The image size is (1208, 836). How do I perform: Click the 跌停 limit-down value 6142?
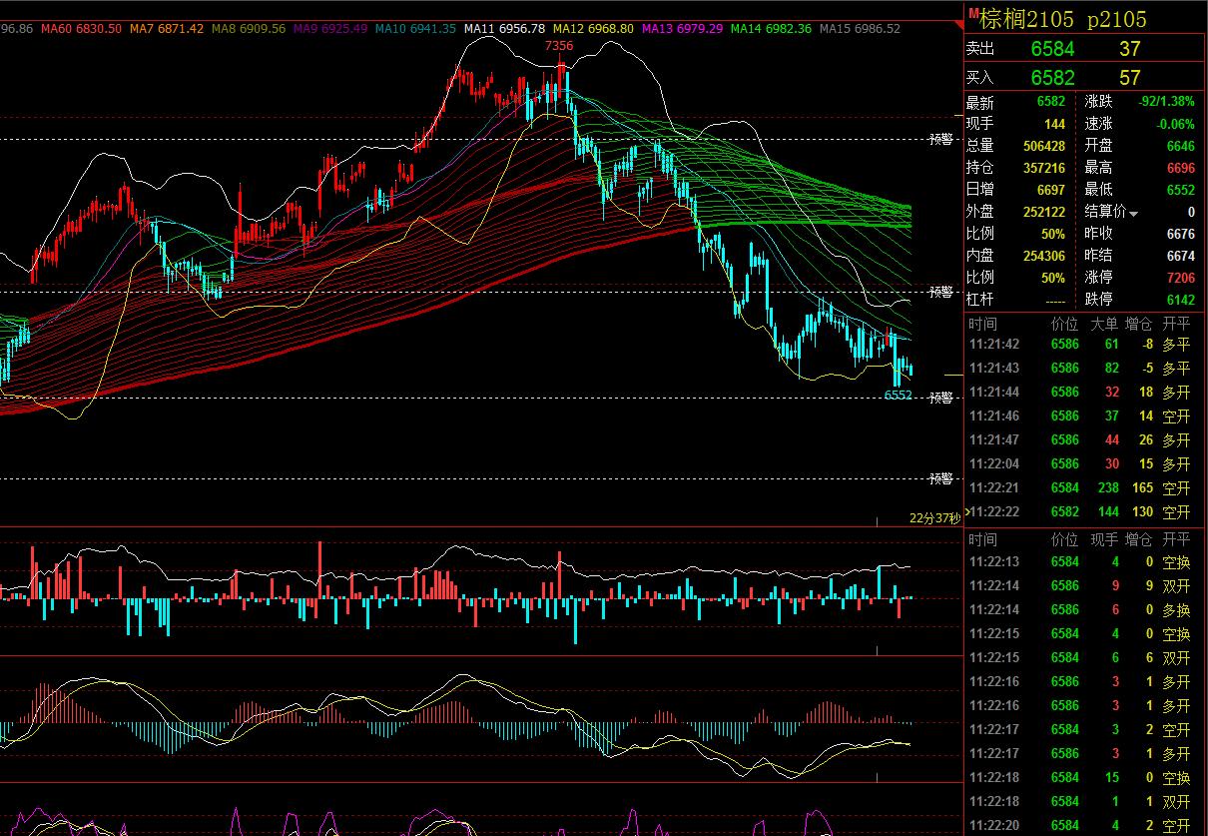[x=1181, y=300]
